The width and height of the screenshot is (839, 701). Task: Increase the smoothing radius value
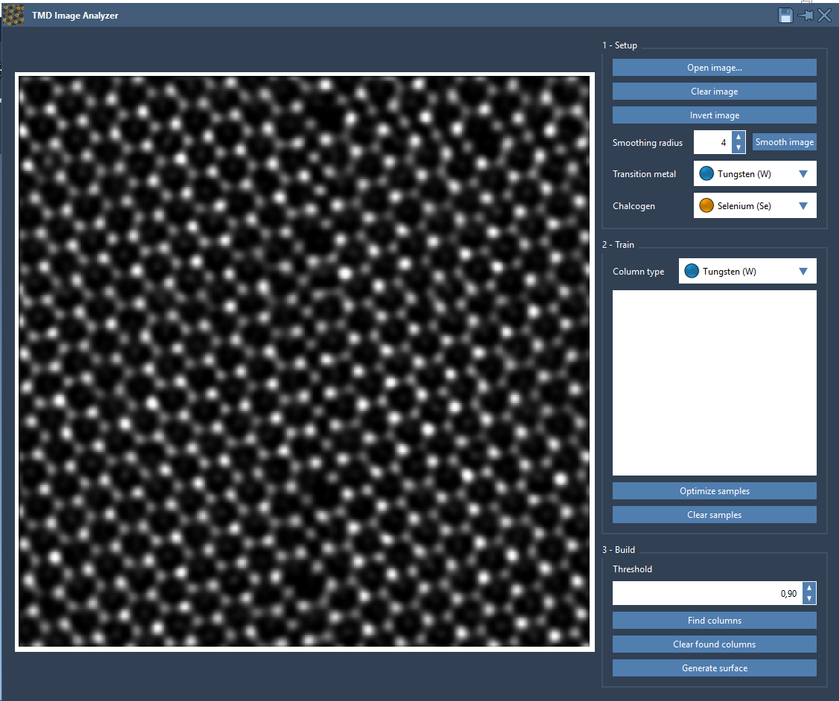coord(738,138)
